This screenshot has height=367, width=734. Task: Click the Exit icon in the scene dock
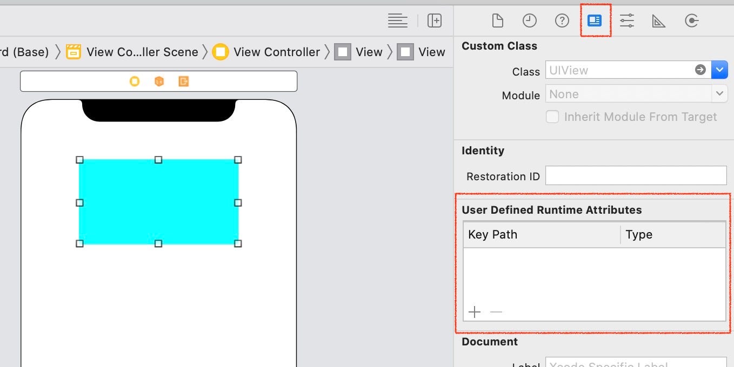(x=183, y=81)
